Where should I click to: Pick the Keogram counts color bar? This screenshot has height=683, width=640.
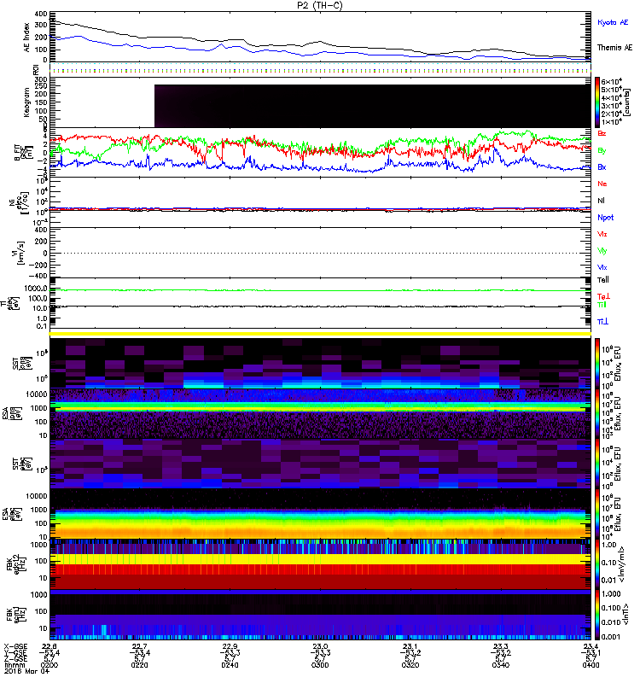point(596,102)
